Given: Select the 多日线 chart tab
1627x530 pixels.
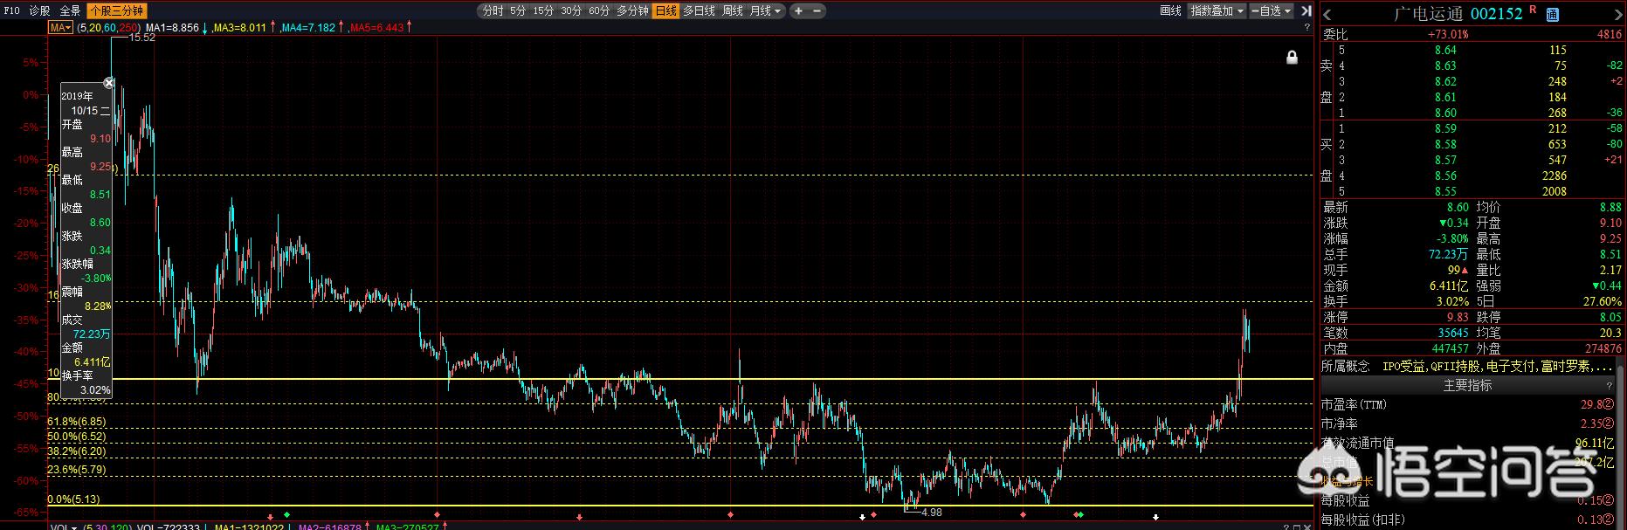Looking at the screenshot, I should 699,11.
